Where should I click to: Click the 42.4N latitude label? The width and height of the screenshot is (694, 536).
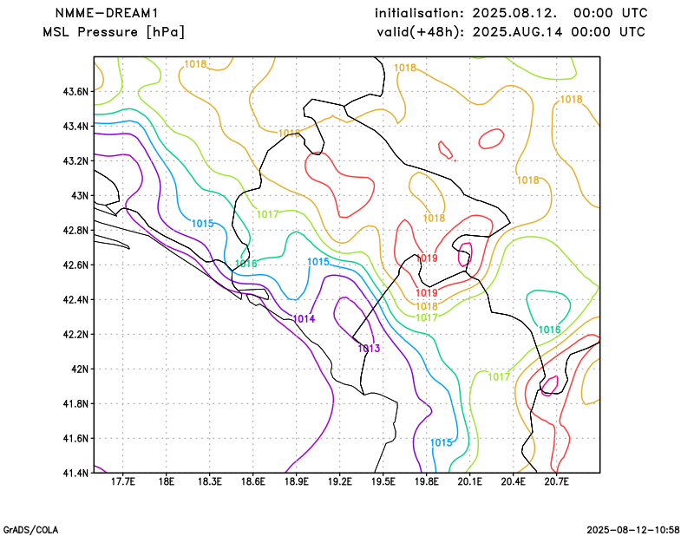tap(75, 300)
